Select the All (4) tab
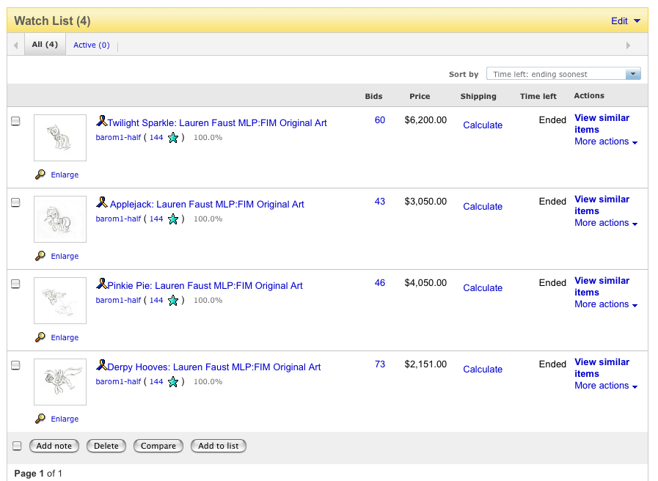This screenshot has width=658, height=481. [45, 45]
